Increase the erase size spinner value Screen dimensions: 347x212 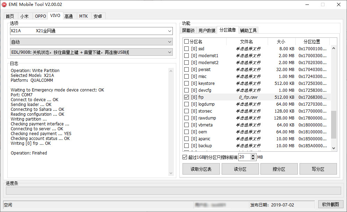(x=253, y=156)
